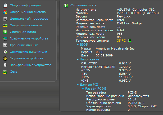Click the Общая информация clipboard icon
This screenshot has height=115, width=163.
click(x=5, y=6)
